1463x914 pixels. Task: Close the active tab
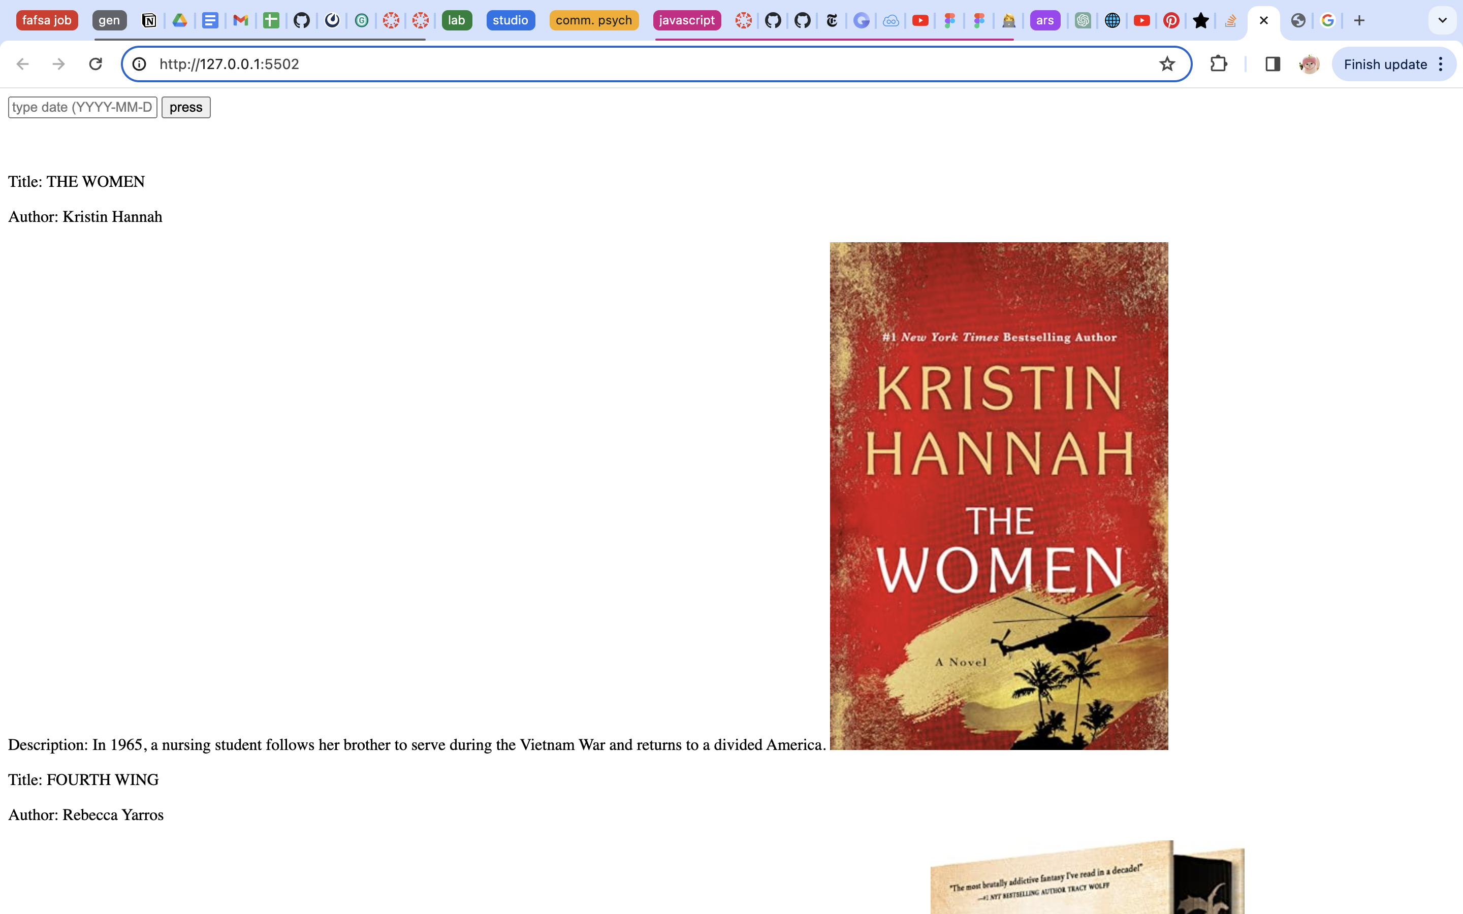click(x=1263, y=20)
